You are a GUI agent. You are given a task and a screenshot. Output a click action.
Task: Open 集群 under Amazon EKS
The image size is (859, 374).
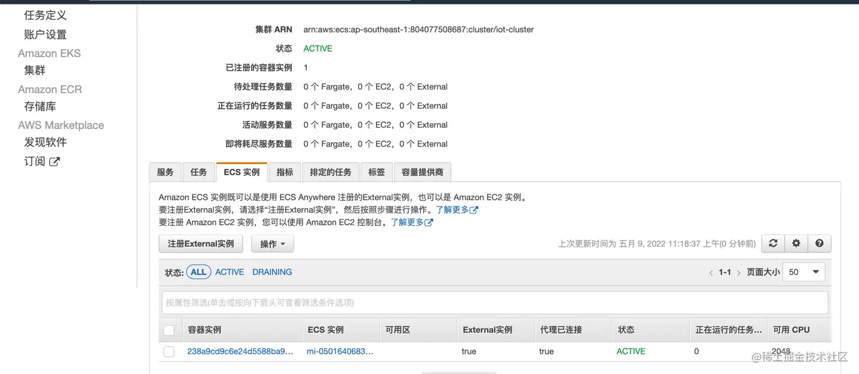pyautogui.click(x=35, y=70)
